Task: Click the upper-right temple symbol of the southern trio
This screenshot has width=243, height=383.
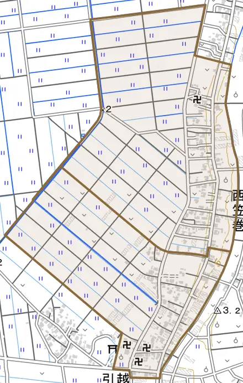Action: click(x=146, y=348)
